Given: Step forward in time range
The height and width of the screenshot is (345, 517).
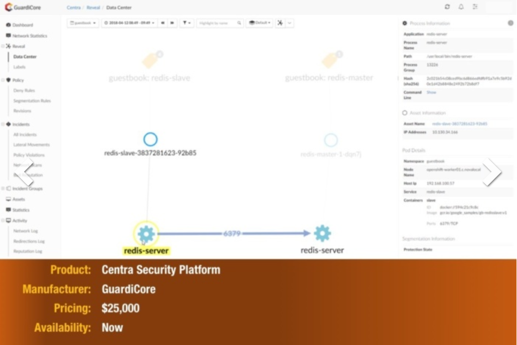Looking at the screenshot, I should coord(172,23).
